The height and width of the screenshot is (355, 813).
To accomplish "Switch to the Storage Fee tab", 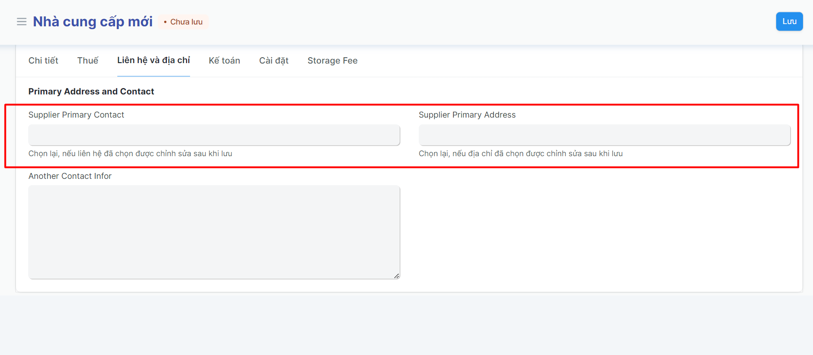I will [x=332, y=60].
